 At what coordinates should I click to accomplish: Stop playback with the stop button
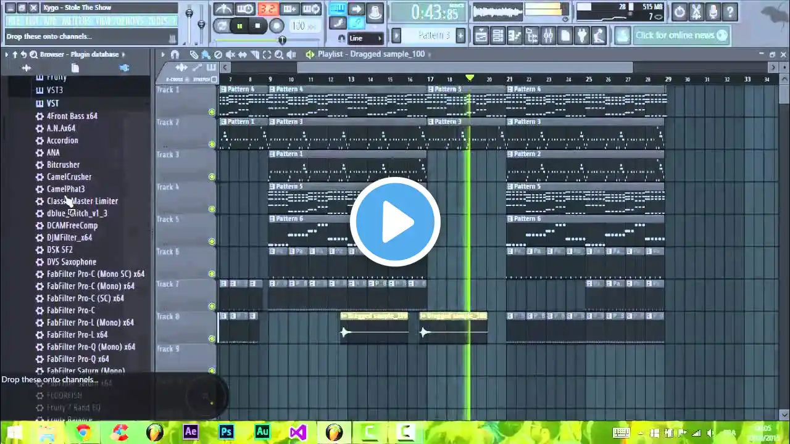point(257,26)
